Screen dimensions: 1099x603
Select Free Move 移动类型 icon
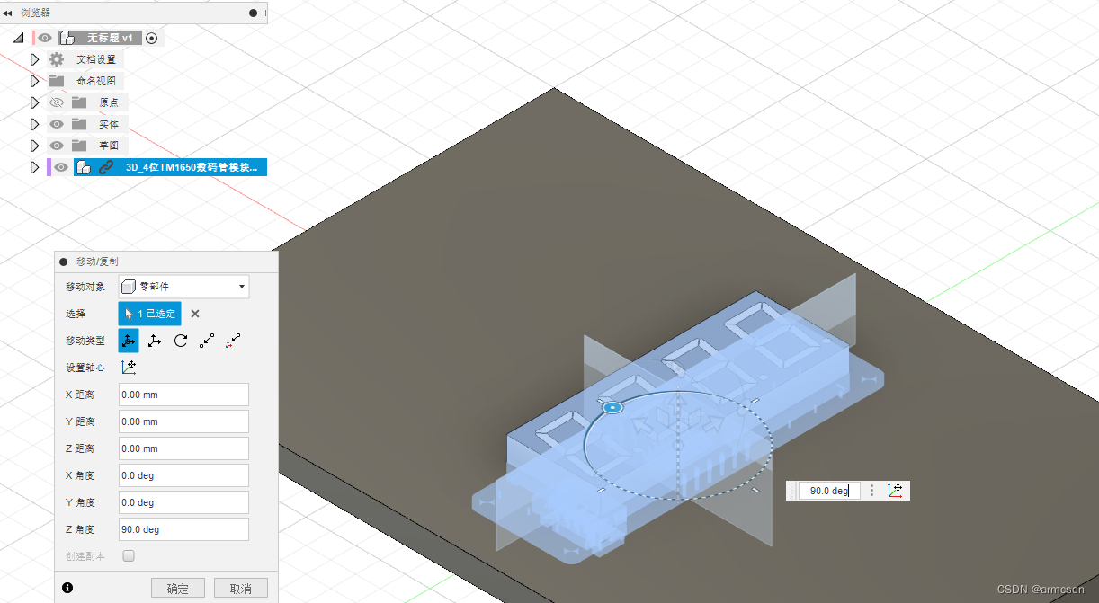click(129, 341)
